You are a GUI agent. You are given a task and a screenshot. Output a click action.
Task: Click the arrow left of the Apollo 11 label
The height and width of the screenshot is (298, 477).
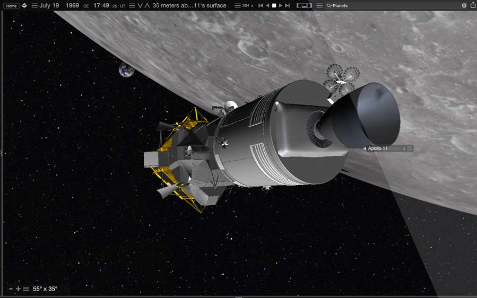(365, 148)
